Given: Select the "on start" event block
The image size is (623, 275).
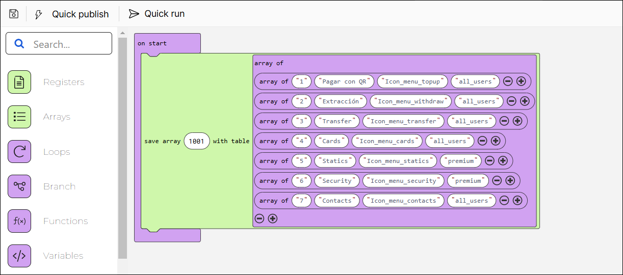Looking at the screenshot, I should point(153,43).
